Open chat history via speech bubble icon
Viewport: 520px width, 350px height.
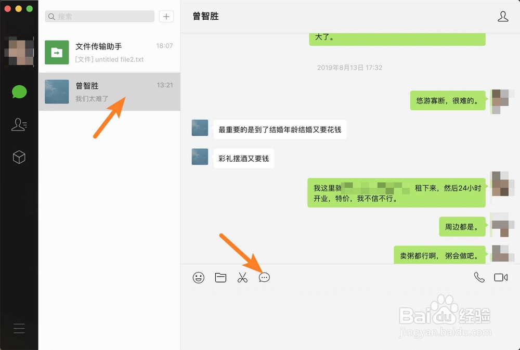pyautogui.click(x=265, y=277)
